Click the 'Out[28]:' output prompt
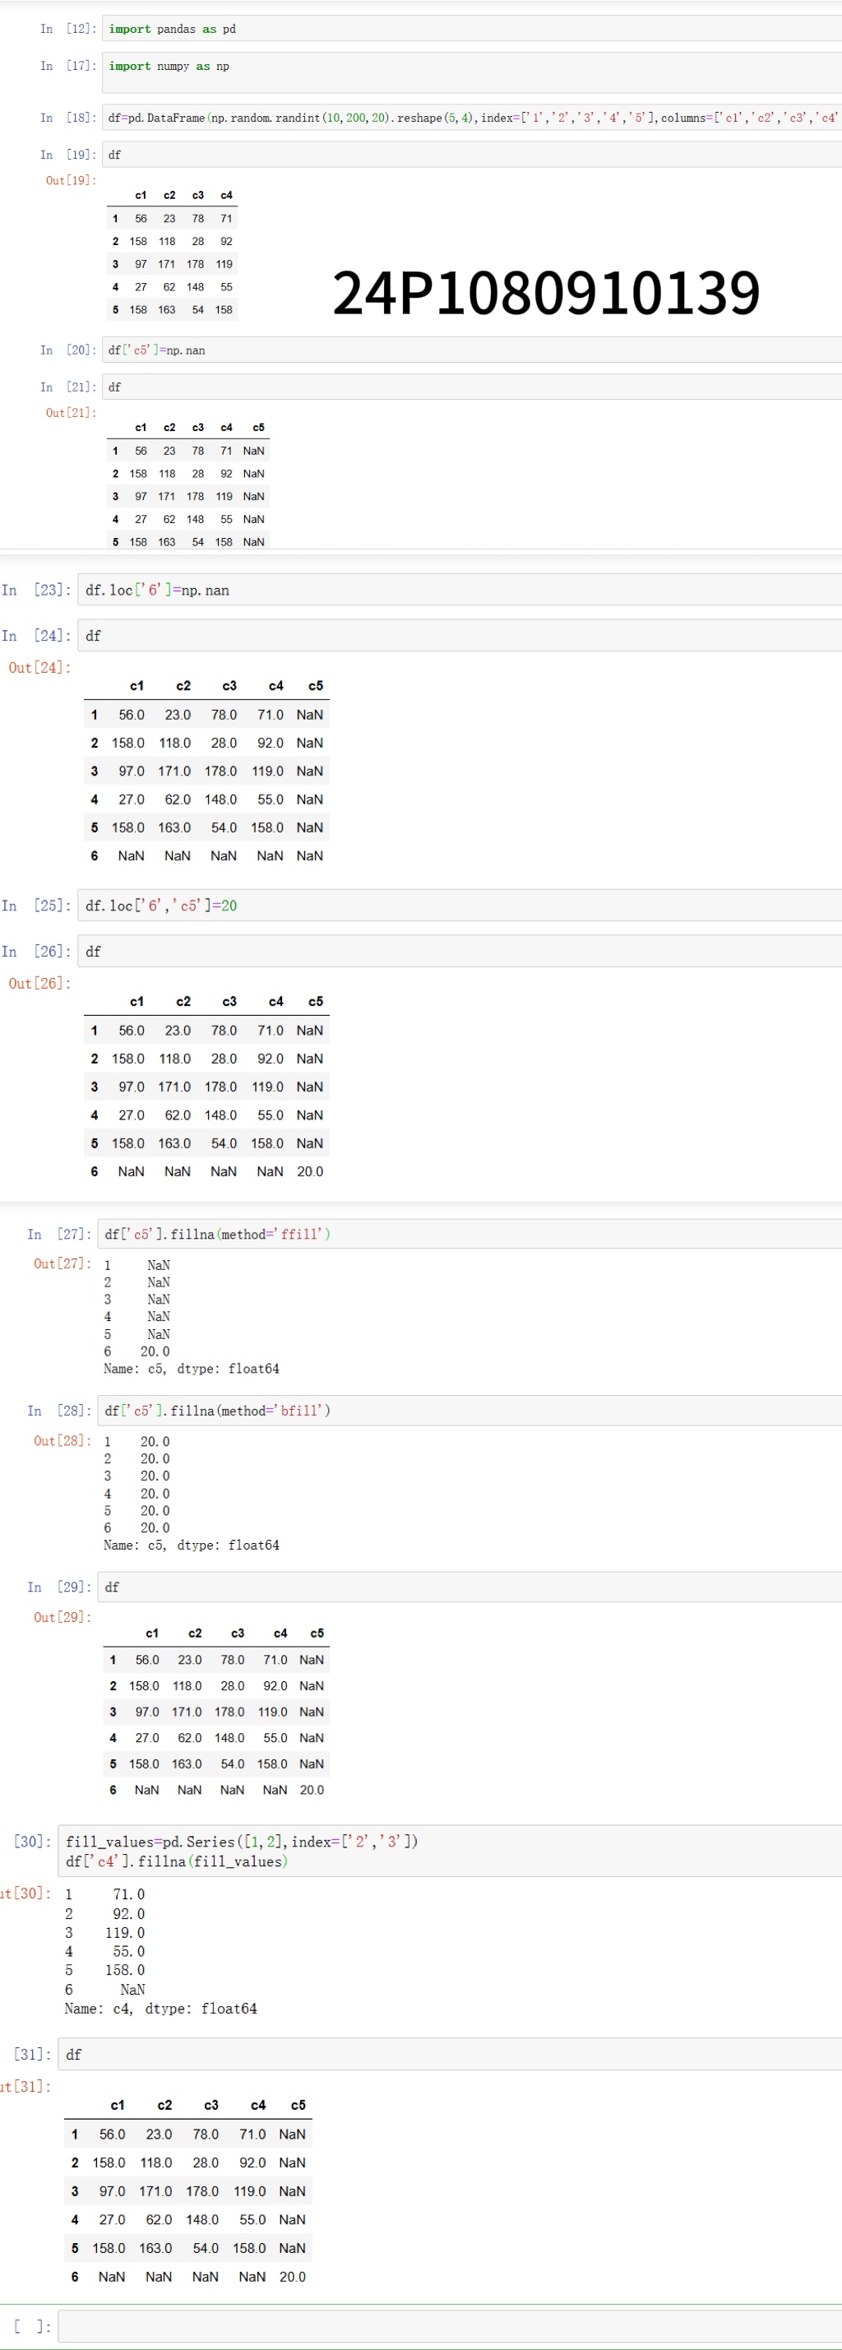This screenshot has height=2350, width=842. 63,1440
